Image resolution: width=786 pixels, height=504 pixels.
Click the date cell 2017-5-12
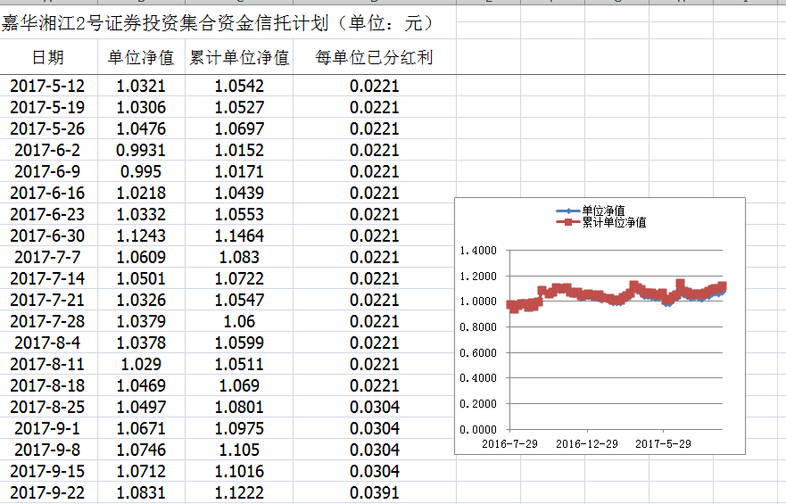pyautogui.click(x=47, y=86)
